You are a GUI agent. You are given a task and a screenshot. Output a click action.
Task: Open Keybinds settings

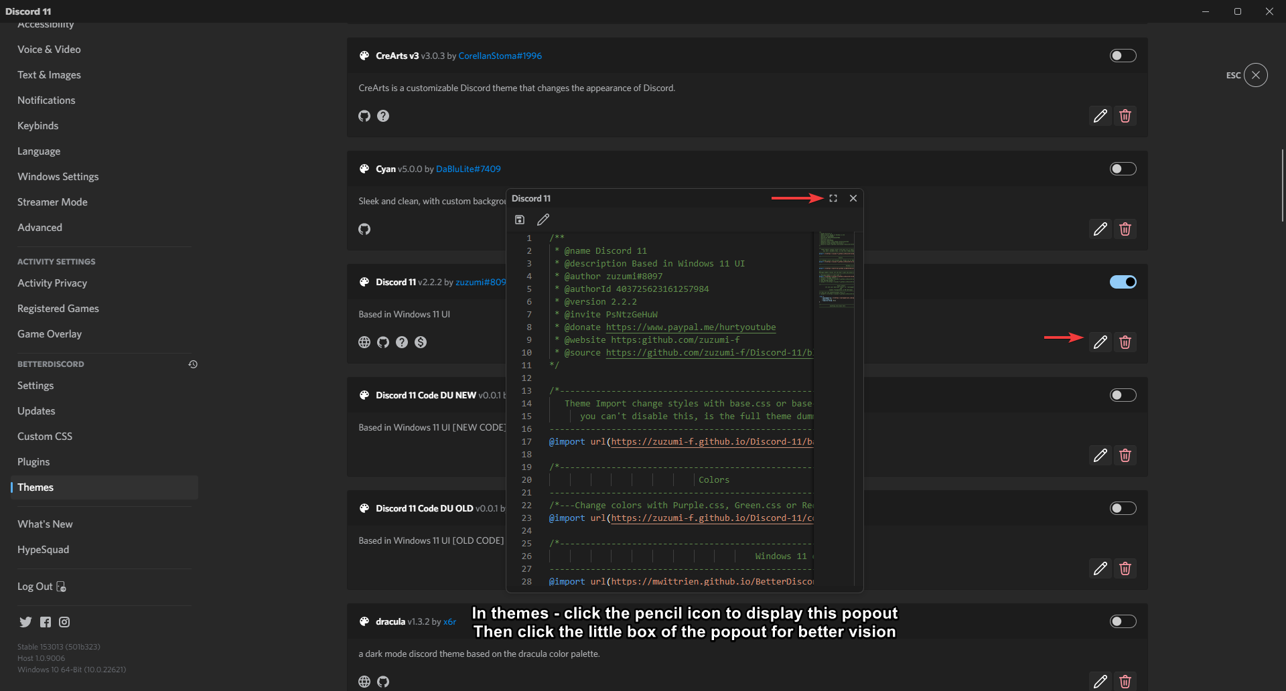point(104,126)
